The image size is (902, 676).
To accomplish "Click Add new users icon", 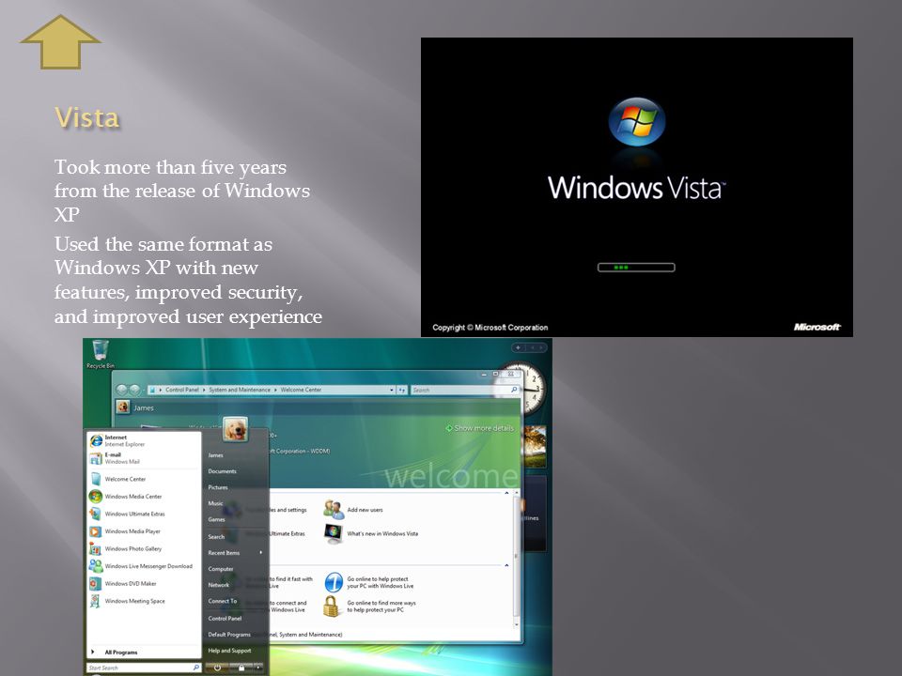I will coord(334,509).
